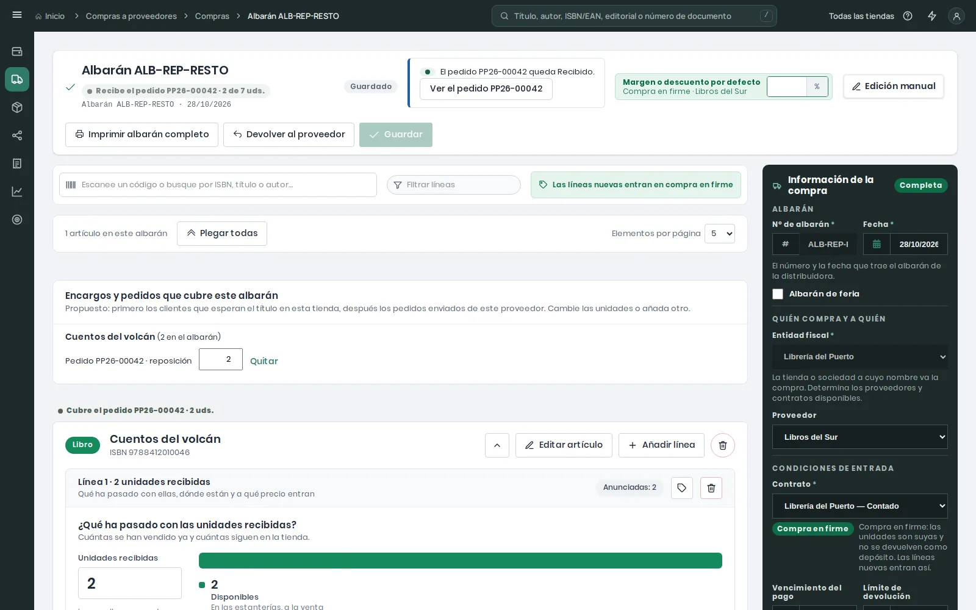The image size is (976, 610).
Task: Click Editar artículo button
Action: [x=564, y=445]
